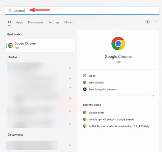The image size is (162, 152).
Task: Expand the More filter dropdown
Action: [x=69, y=22]
